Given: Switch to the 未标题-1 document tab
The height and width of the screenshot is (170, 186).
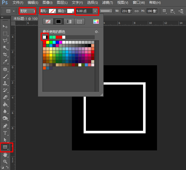Looking at the screenshot, I should (25, 19).
